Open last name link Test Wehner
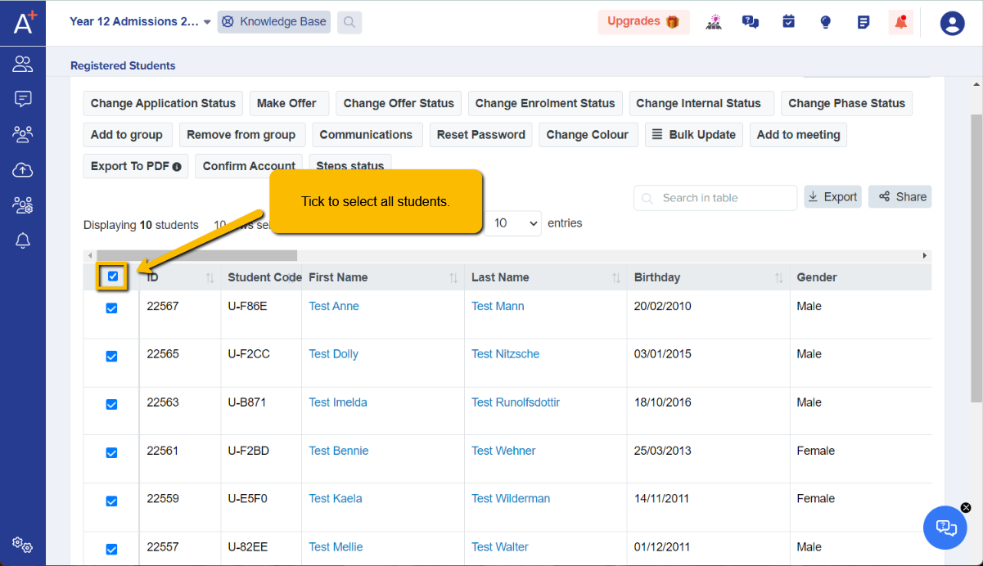This screenshot has height=566, width=983. (x=503, y=451)
